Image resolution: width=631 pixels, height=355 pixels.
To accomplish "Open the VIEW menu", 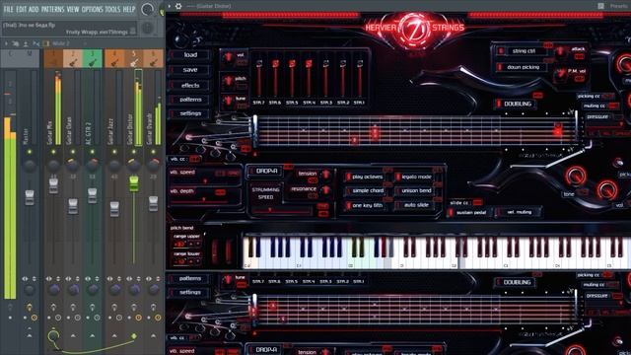I will 73,9.
